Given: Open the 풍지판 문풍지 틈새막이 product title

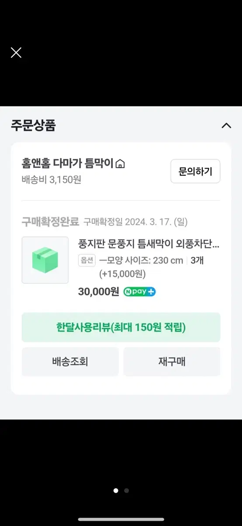Looking at the screenshot, I should [x=149, y=244].
